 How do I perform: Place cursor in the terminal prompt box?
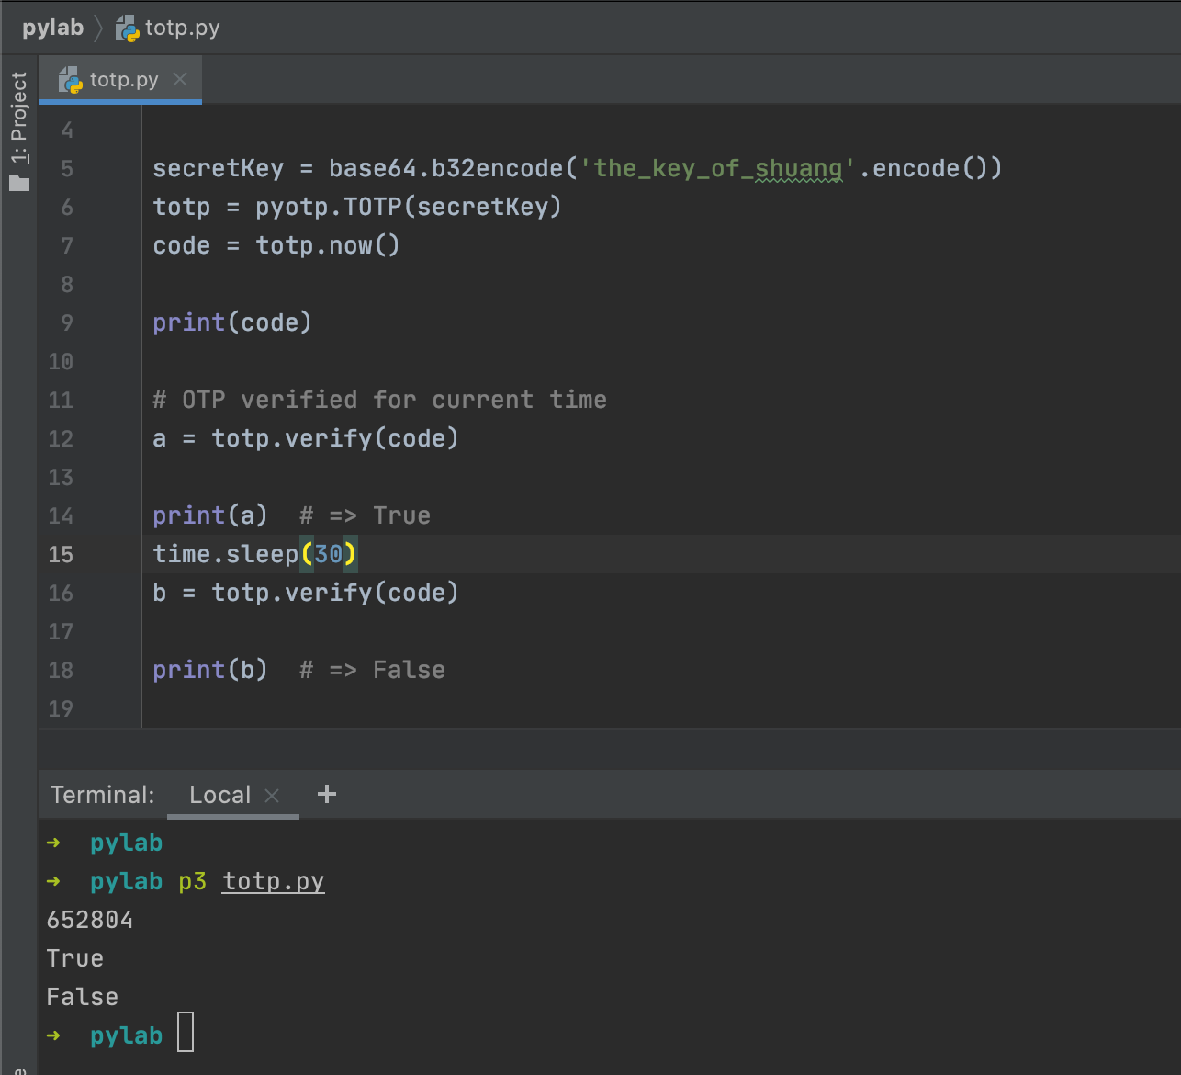pyautogui.click(x=186, y=1033)
